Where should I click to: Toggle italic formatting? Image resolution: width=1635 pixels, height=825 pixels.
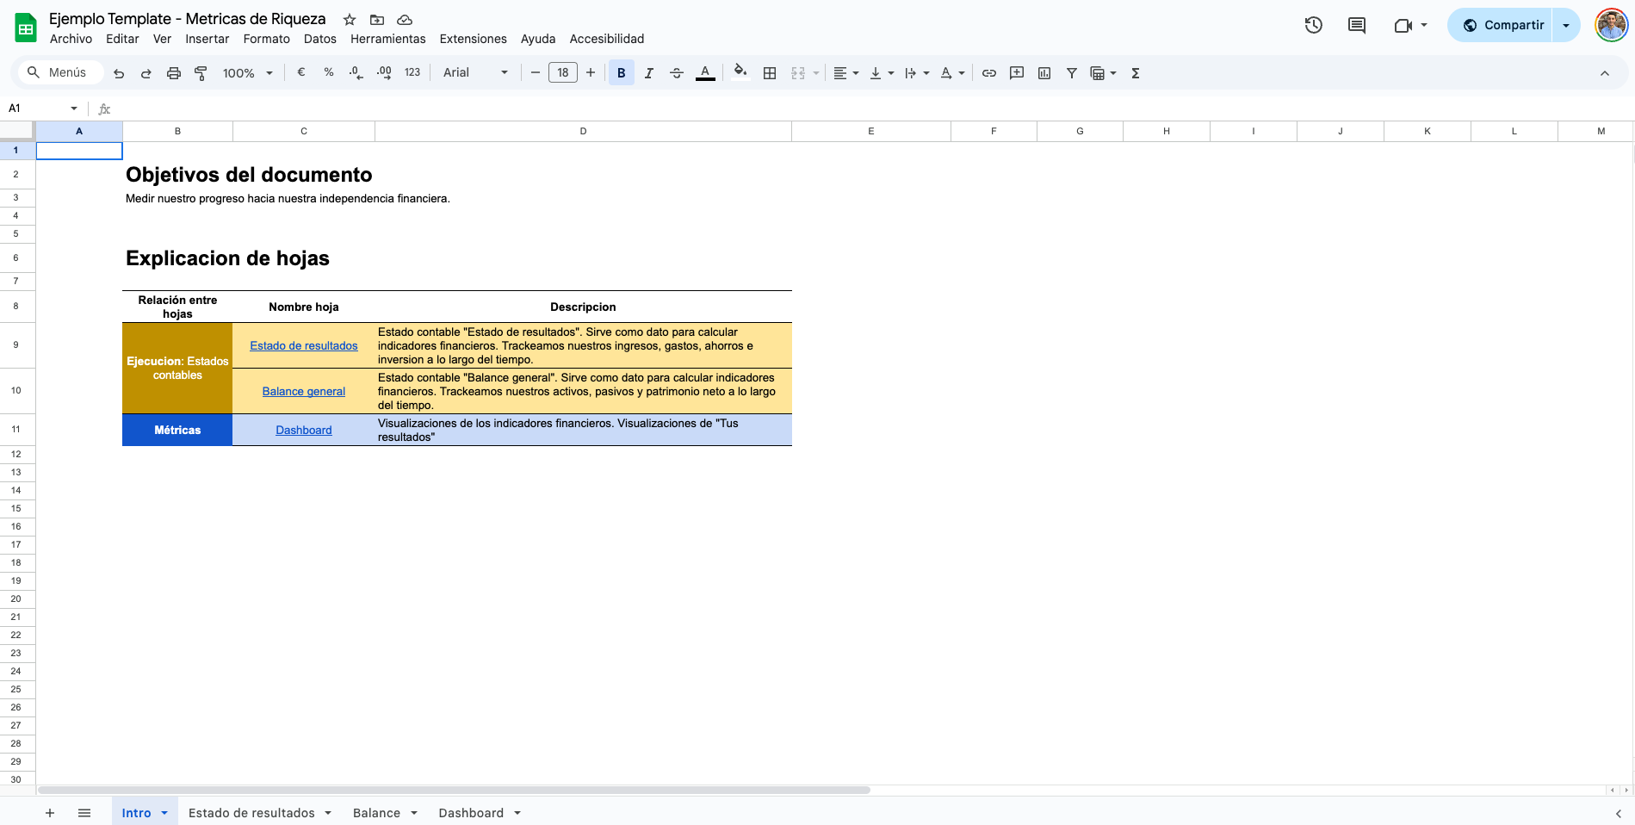point(649,73)
